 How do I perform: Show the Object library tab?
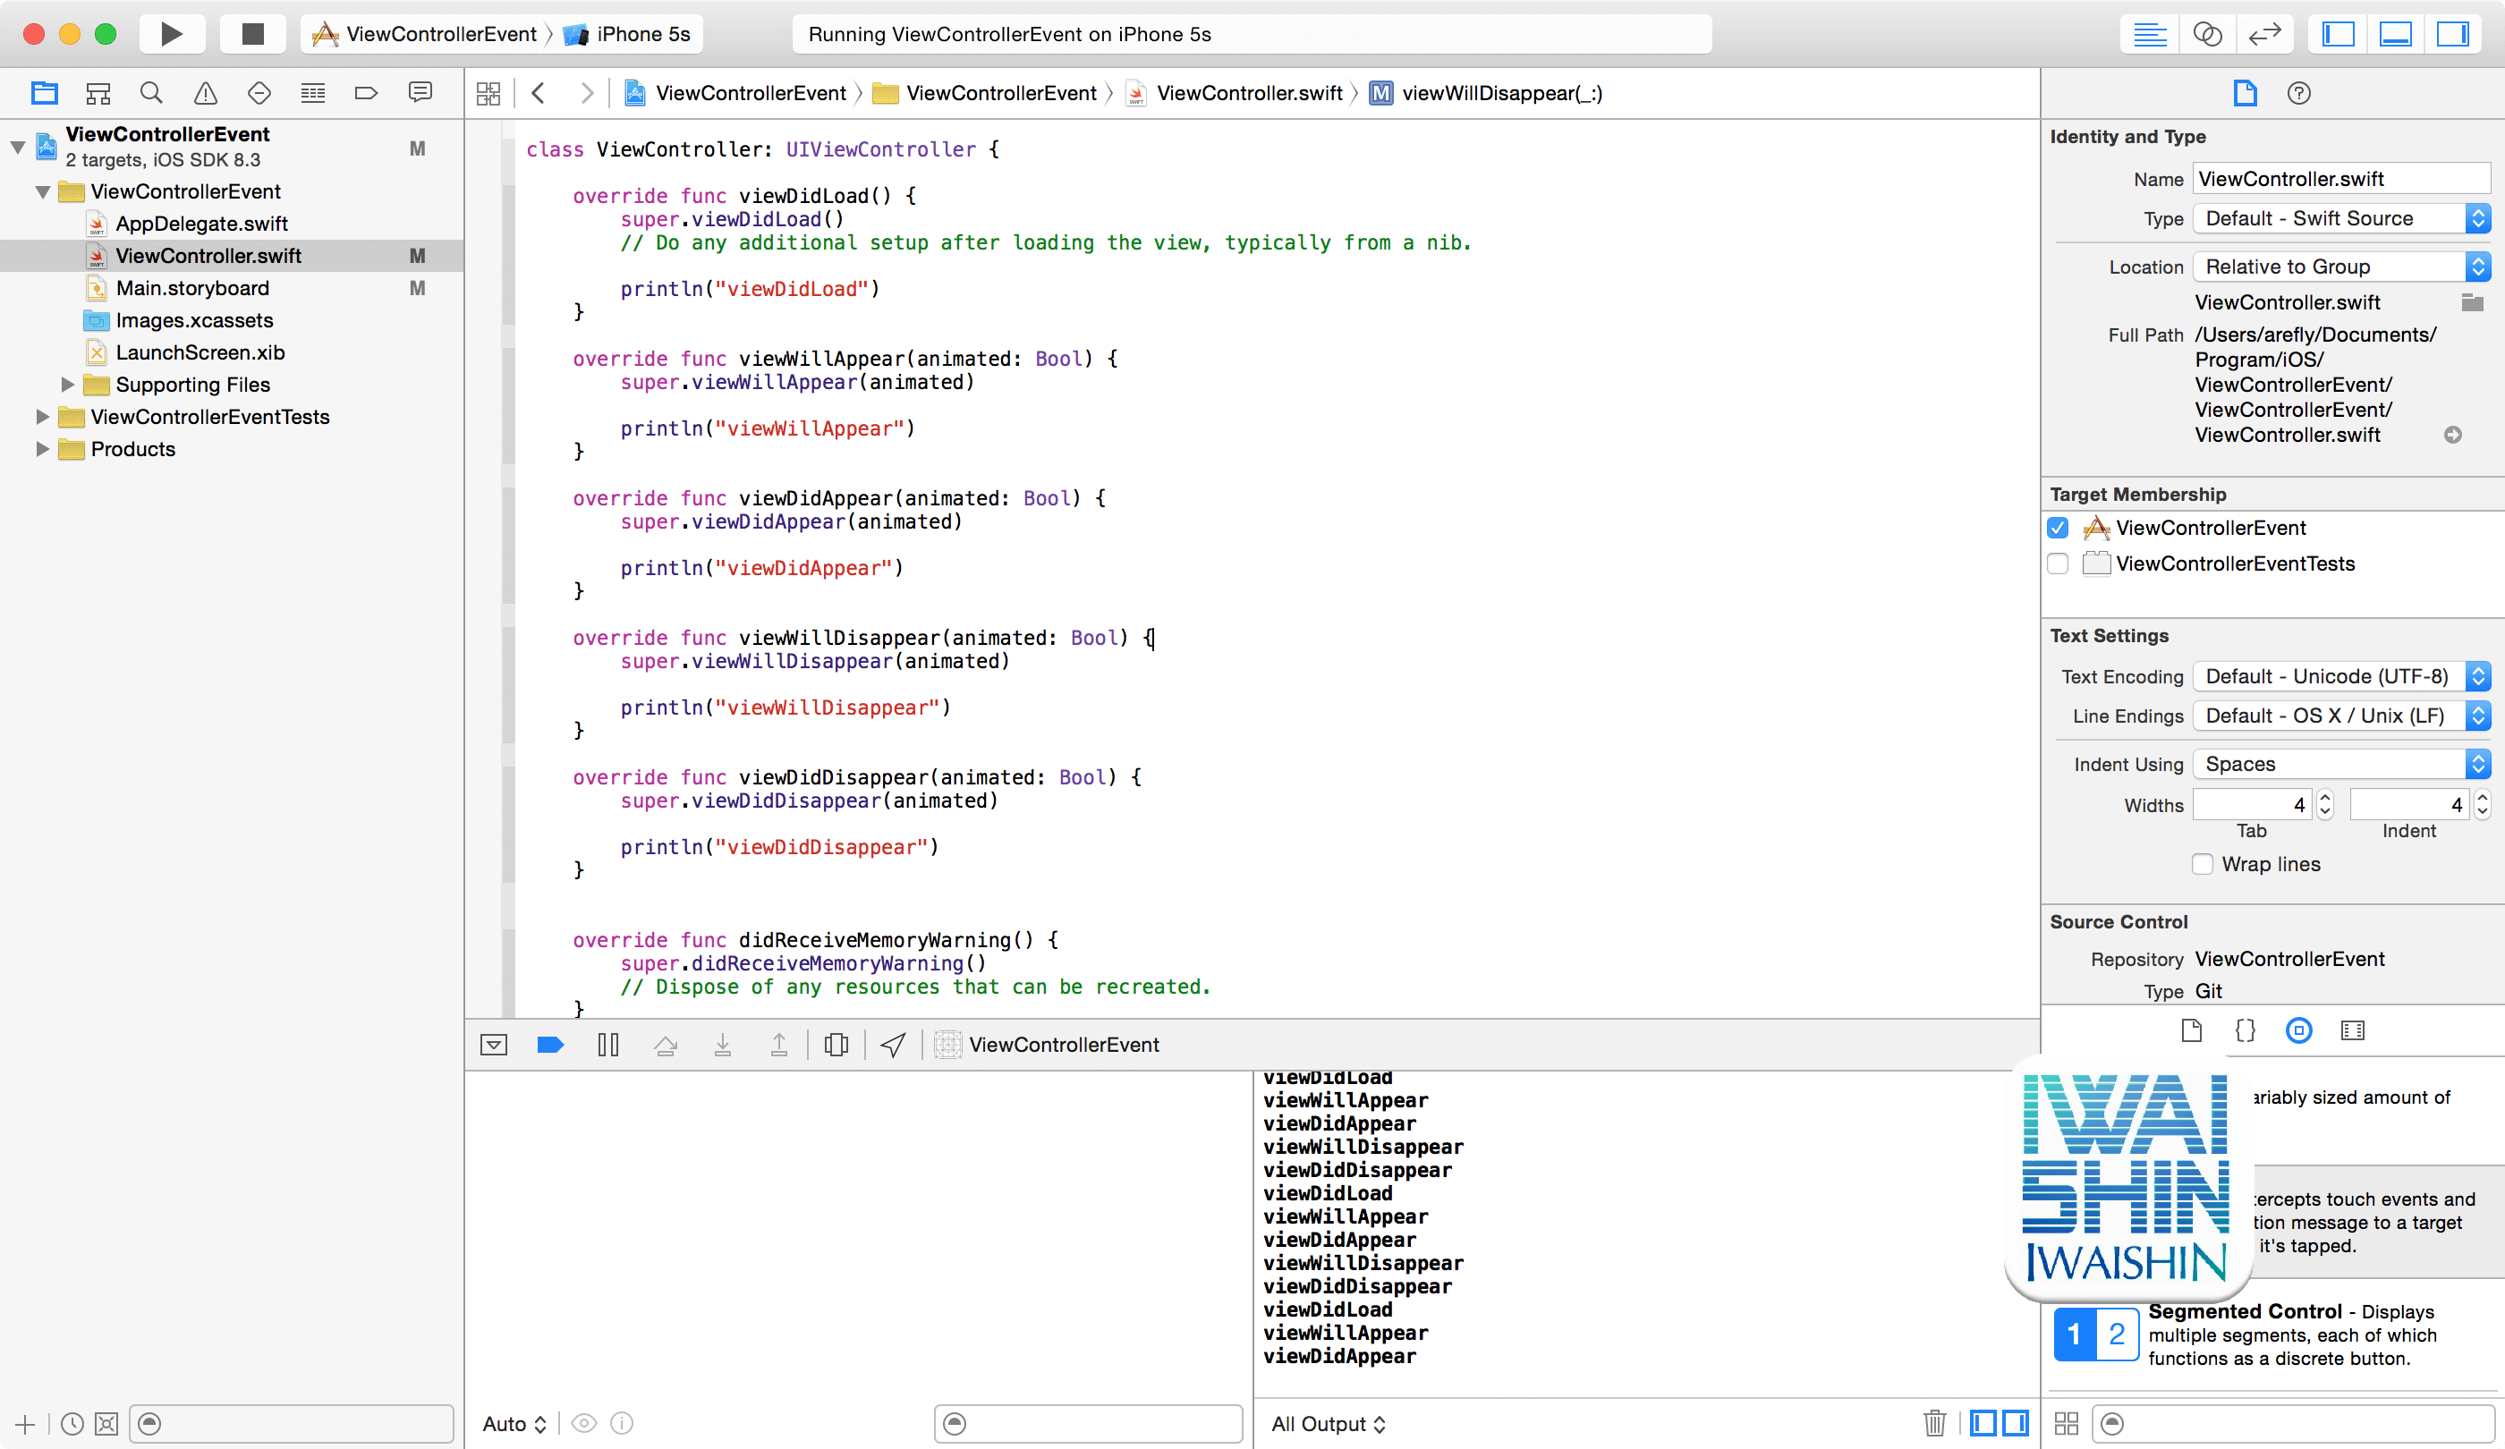coord(2298,1030)
